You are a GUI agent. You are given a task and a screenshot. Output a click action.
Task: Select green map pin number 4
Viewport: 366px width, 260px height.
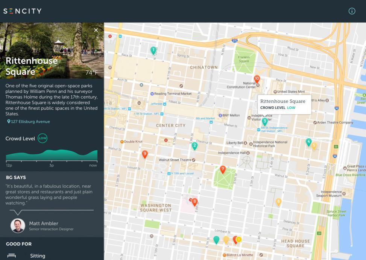click(308, 142)
